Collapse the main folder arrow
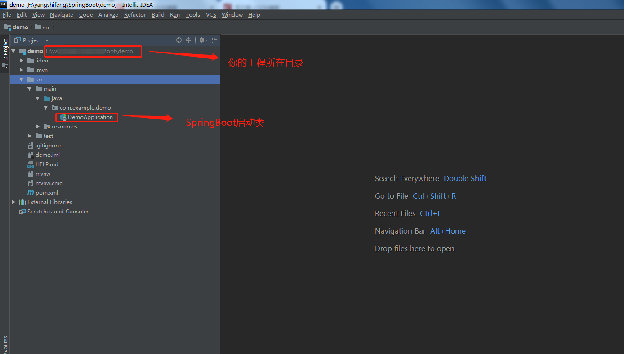Image resolution: width=624 pixels, height=354 pixels. pyautogui.click(x=30, y=89)
